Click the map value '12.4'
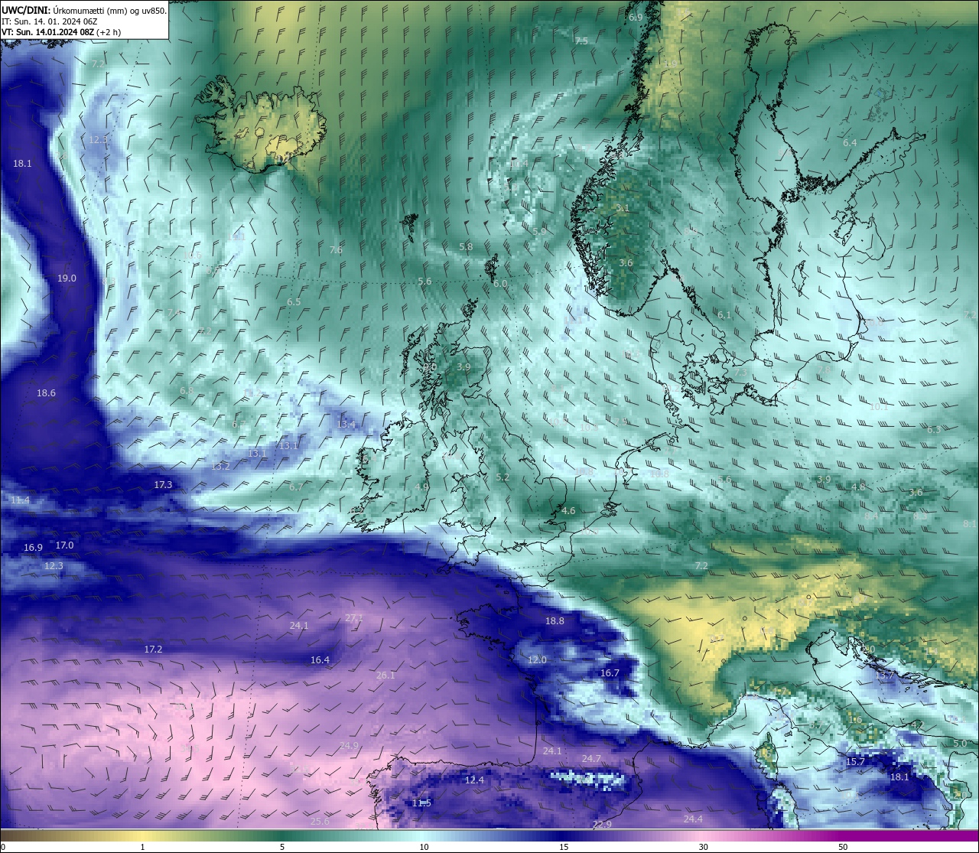The height and width of the screenshot is (853, 979). tap(474, 780)
